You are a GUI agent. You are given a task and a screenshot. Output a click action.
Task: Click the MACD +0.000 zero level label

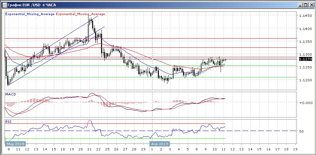(305, 103)
